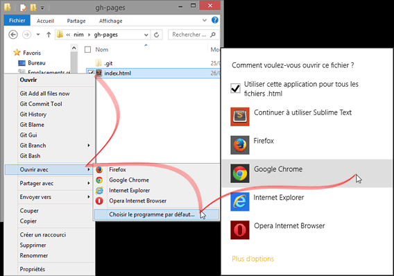394x276 pixels.
Task: Switch to Accueil ribbon tab
Action: [45, 21]
